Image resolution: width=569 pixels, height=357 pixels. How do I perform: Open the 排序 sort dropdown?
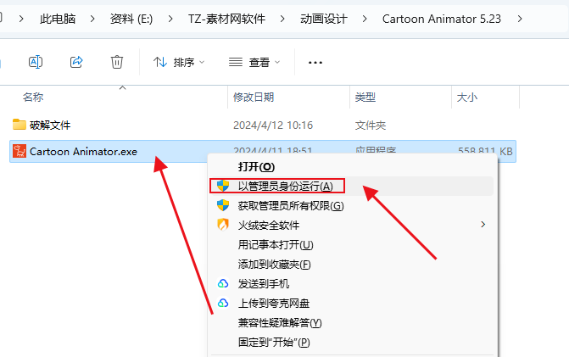click(179, 63)
